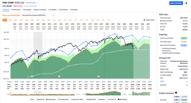Toggle Dividend yield and payout option

pos(170,53)
